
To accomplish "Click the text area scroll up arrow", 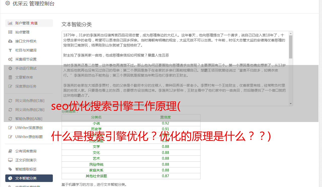I will (291, 33).
